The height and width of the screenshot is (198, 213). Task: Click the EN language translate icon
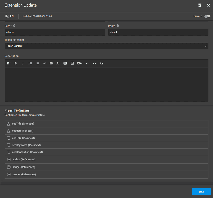7,16
